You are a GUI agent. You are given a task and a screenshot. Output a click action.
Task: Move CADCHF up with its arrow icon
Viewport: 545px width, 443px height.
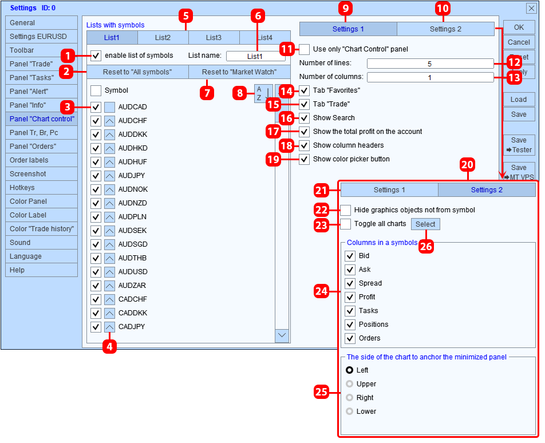point(109,299)
